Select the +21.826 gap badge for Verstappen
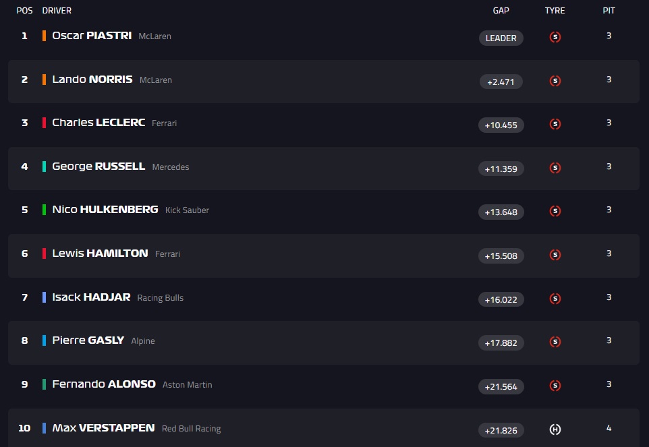Viewport: 649px width, 447px height. [501, 430]
